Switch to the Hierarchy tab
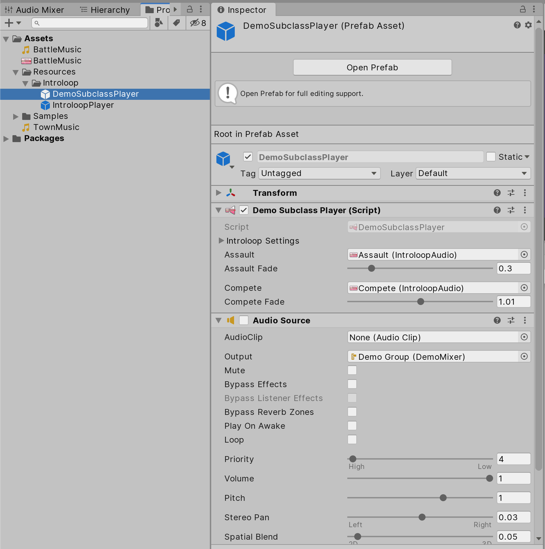This screenshot has height=549, width=545. 105,10
